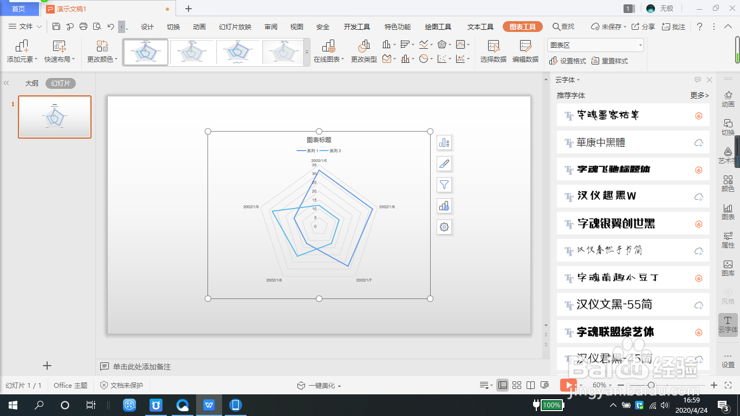Open the File (文件) menu
Viewport: 740px width, 416px height.
click(25, 27)
